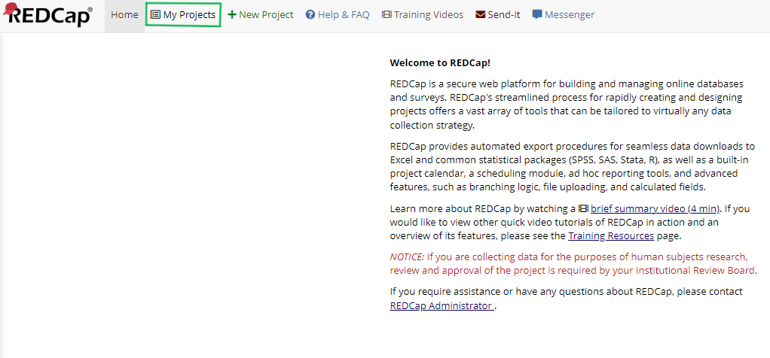The height and width of the screenshot is (358, 770).
Task: Click the speech bubble icon for Messenger
Action: click(537, 15)
